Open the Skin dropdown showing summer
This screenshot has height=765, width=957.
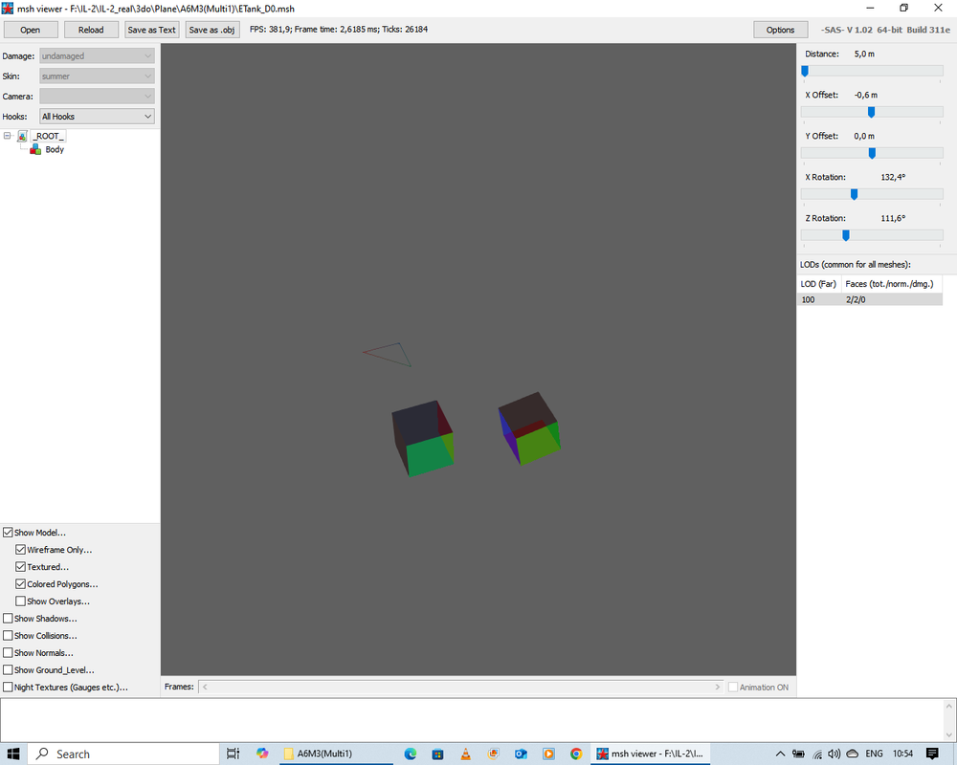97,76
